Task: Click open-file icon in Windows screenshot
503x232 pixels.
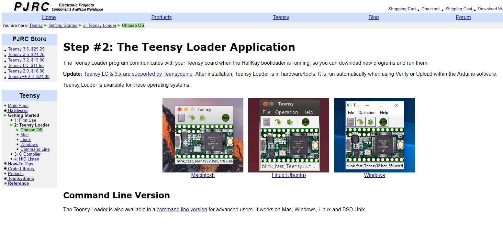Action: [x=351, y=122]
